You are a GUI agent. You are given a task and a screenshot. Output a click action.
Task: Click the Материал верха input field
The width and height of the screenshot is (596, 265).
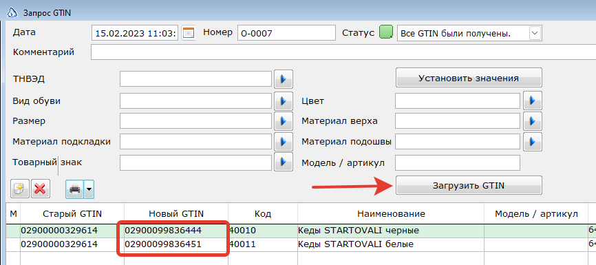point(458,121)
